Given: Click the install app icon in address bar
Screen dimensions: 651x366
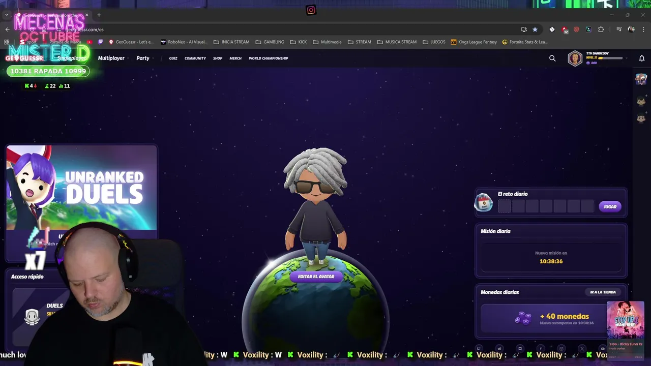Looking at the screenshot, I should tap(524, 29).
